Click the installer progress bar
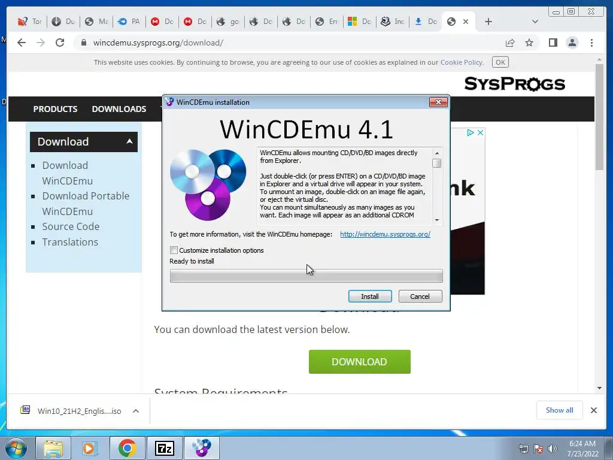Viewport: 613px width, 460px height. (306, 276)
